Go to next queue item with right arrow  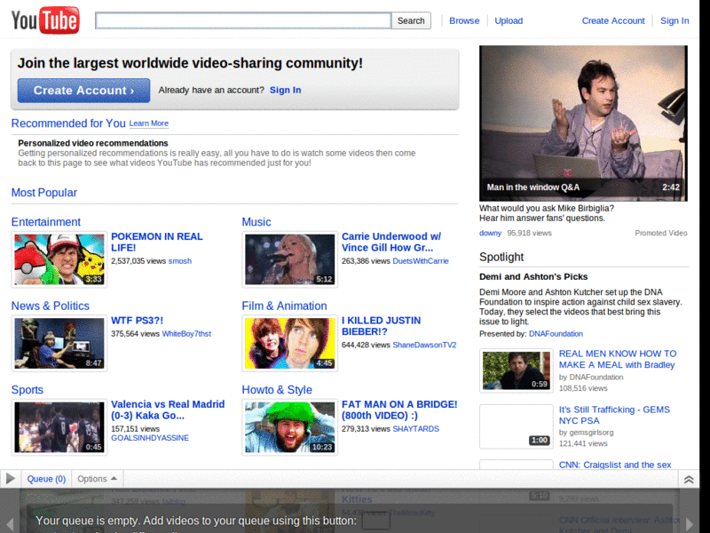[690, 523]
